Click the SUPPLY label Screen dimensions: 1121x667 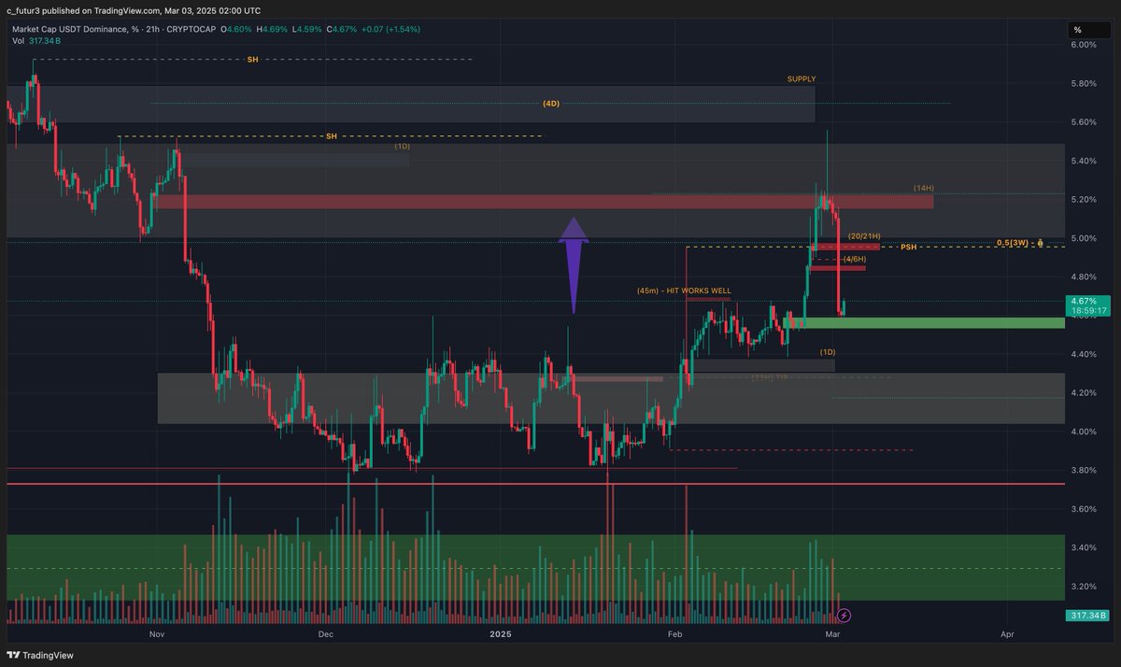pyautogui.click(x=801, y=79)
